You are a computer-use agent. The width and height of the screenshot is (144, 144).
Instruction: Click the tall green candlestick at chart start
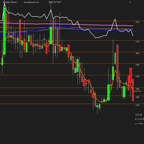(4, 31)
